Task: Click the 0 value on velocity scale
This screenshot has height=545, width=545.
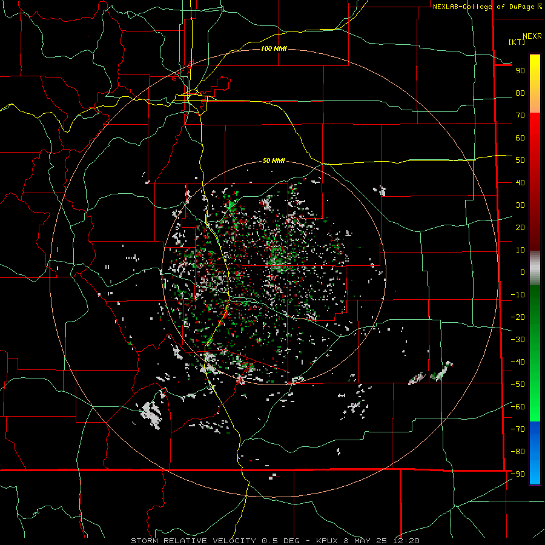Action: pos(523,272)
